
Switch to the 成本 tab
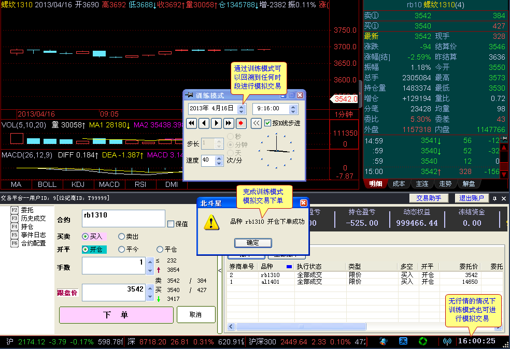click(x=399, y=184)
